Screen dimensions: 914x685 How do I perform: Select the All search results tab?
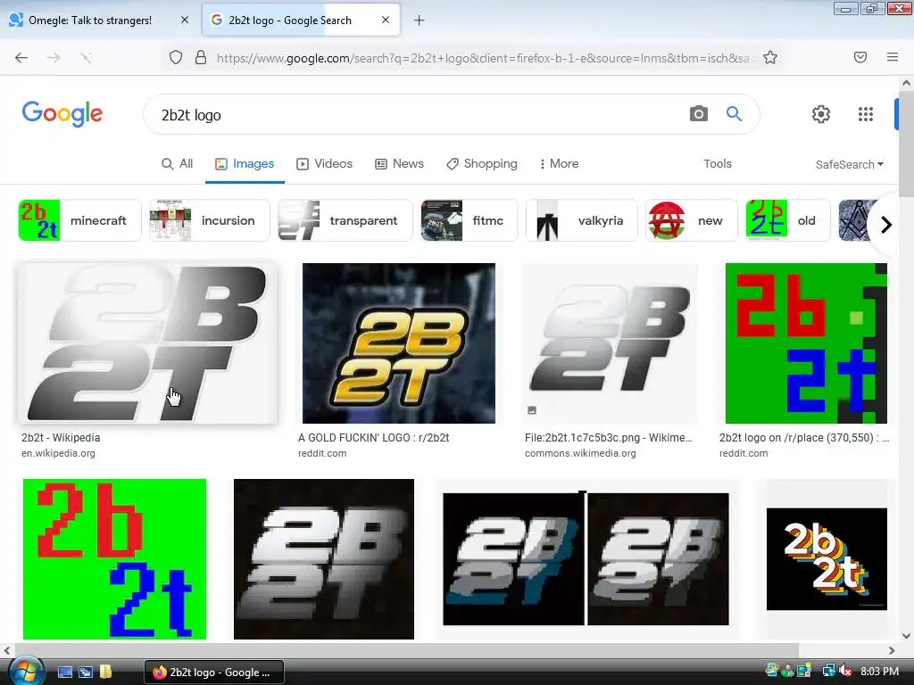pos(177,164)
